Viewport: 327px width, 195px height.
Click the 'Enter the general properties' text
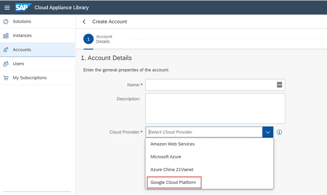[126, 70]
